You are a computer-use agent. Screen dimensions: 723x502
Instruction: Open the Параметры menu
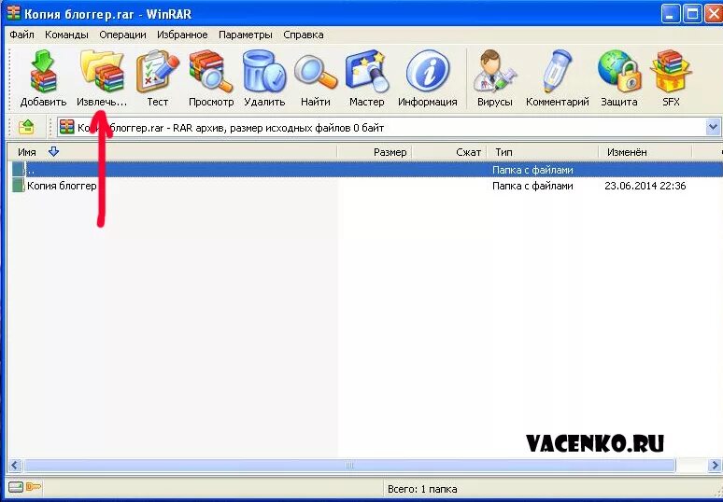pos(246,35)
